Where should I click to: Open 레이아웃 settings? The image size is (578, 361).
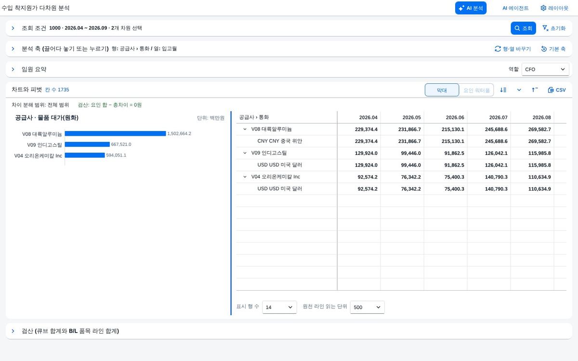coord(554,8)
